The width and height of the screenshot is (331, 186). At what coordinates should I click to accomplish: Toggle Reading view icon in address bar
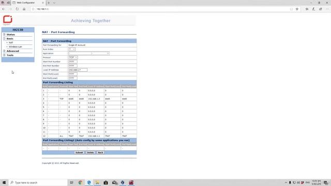point(291,9)
